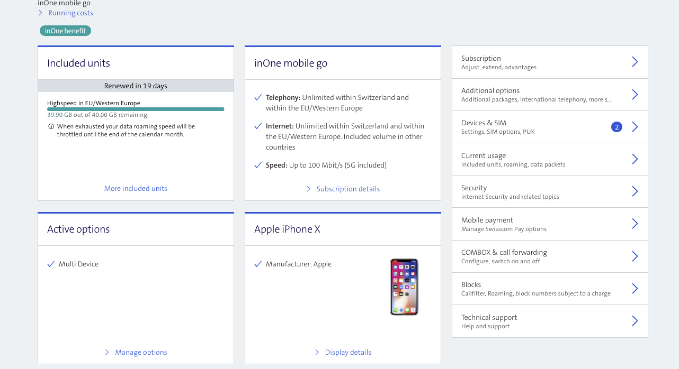Click the chevron icon beside Running costs
The width and height of the screenshot is (679, 369).
click(x=40, y=13)
